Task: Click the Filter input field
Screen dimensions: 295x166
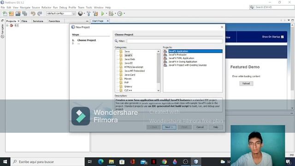Action: click(175, 41)
